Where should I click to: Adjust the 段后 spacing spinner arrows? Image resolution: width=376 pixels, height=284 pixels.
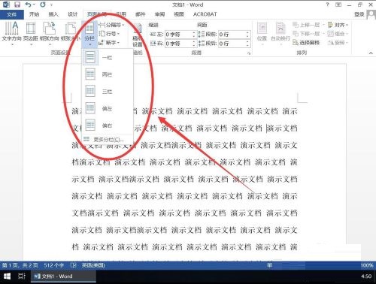pyautogui.click(x=247, y=44)
